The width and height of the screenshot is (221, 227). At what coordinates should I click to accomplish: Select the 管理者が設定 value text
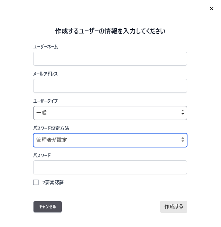click(52, 140)
